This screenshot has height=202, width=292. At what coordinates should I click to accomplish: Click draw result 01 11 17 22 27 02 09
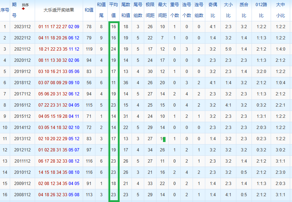(x=59, y=27)
